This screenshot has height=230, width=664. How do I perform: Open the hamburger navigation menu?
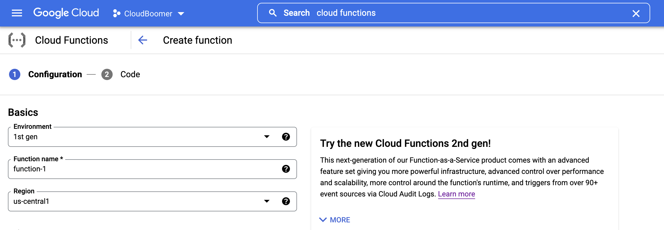pyautogui.click(x=17, y=13)
